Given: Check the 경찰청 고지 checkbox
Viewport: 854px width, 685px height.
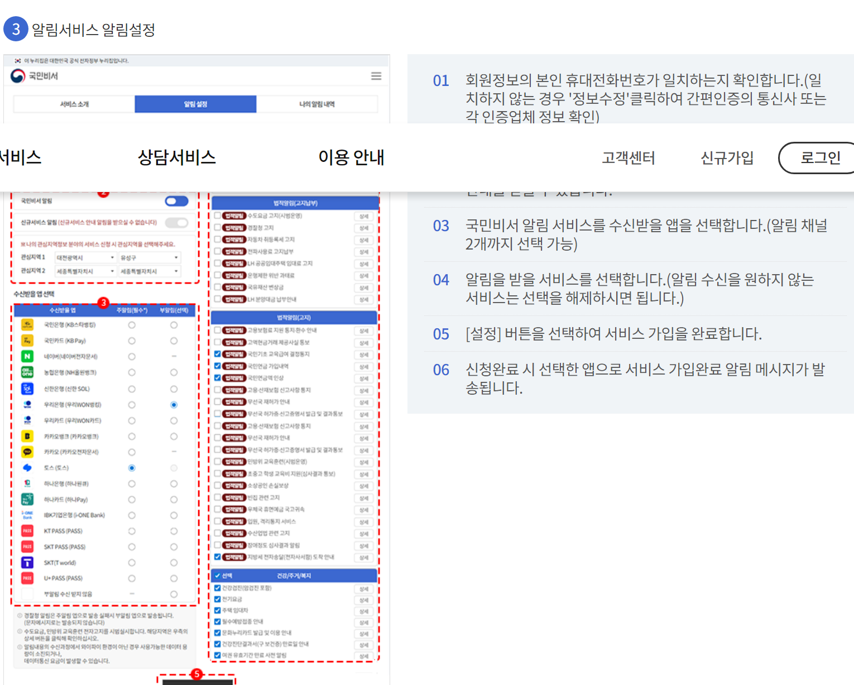Looking at the screenshot, I should pos(218,228).
